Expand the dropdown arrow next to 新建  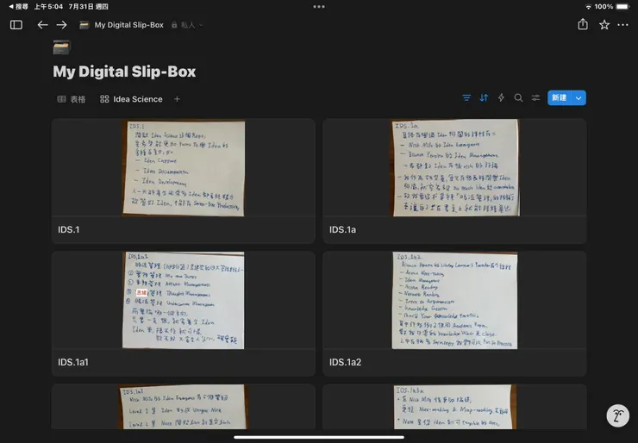(x=579, y=97)
